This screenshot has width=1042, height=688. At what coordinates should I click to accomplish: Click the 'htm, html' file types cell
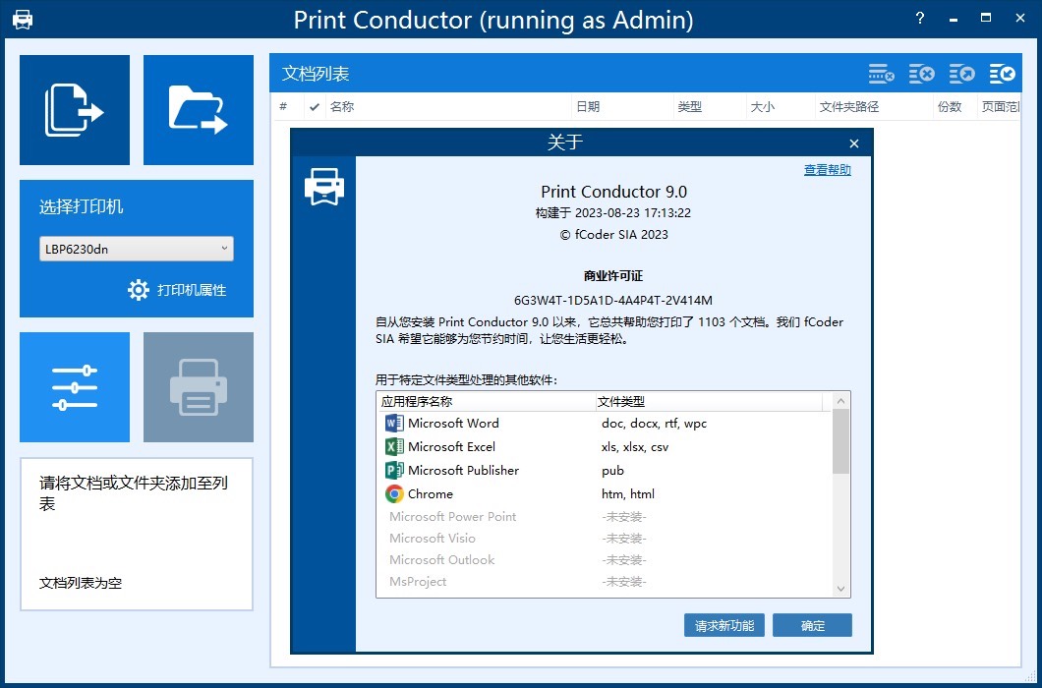tap(628, 494)
